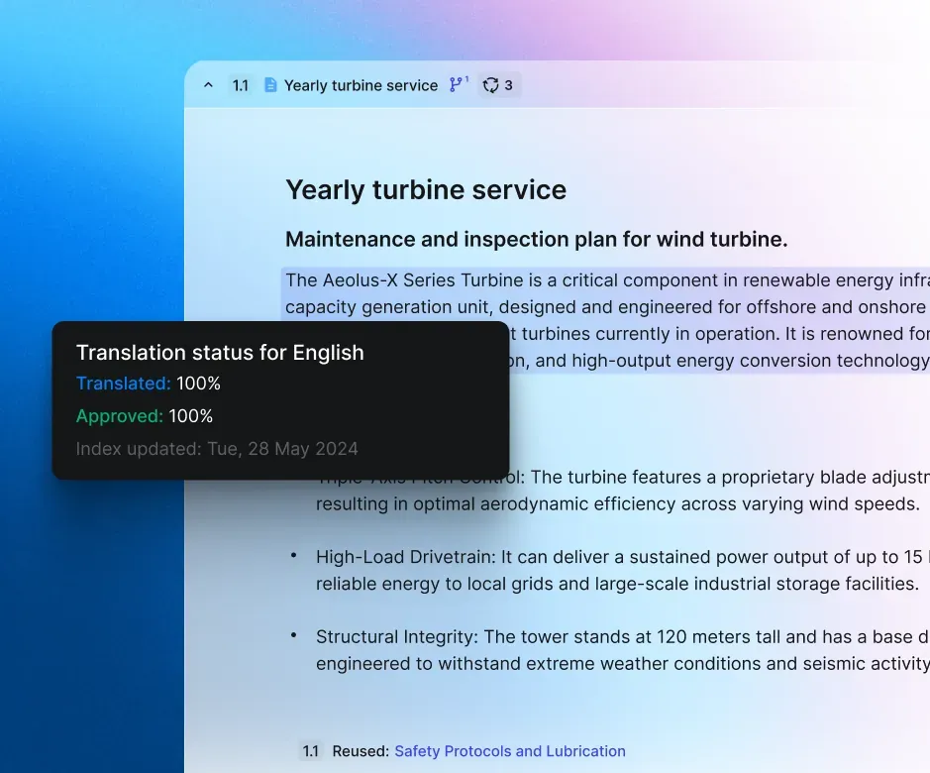
Task: Click the 1.1 section number badge in header
Action: (x=241, y=85)
